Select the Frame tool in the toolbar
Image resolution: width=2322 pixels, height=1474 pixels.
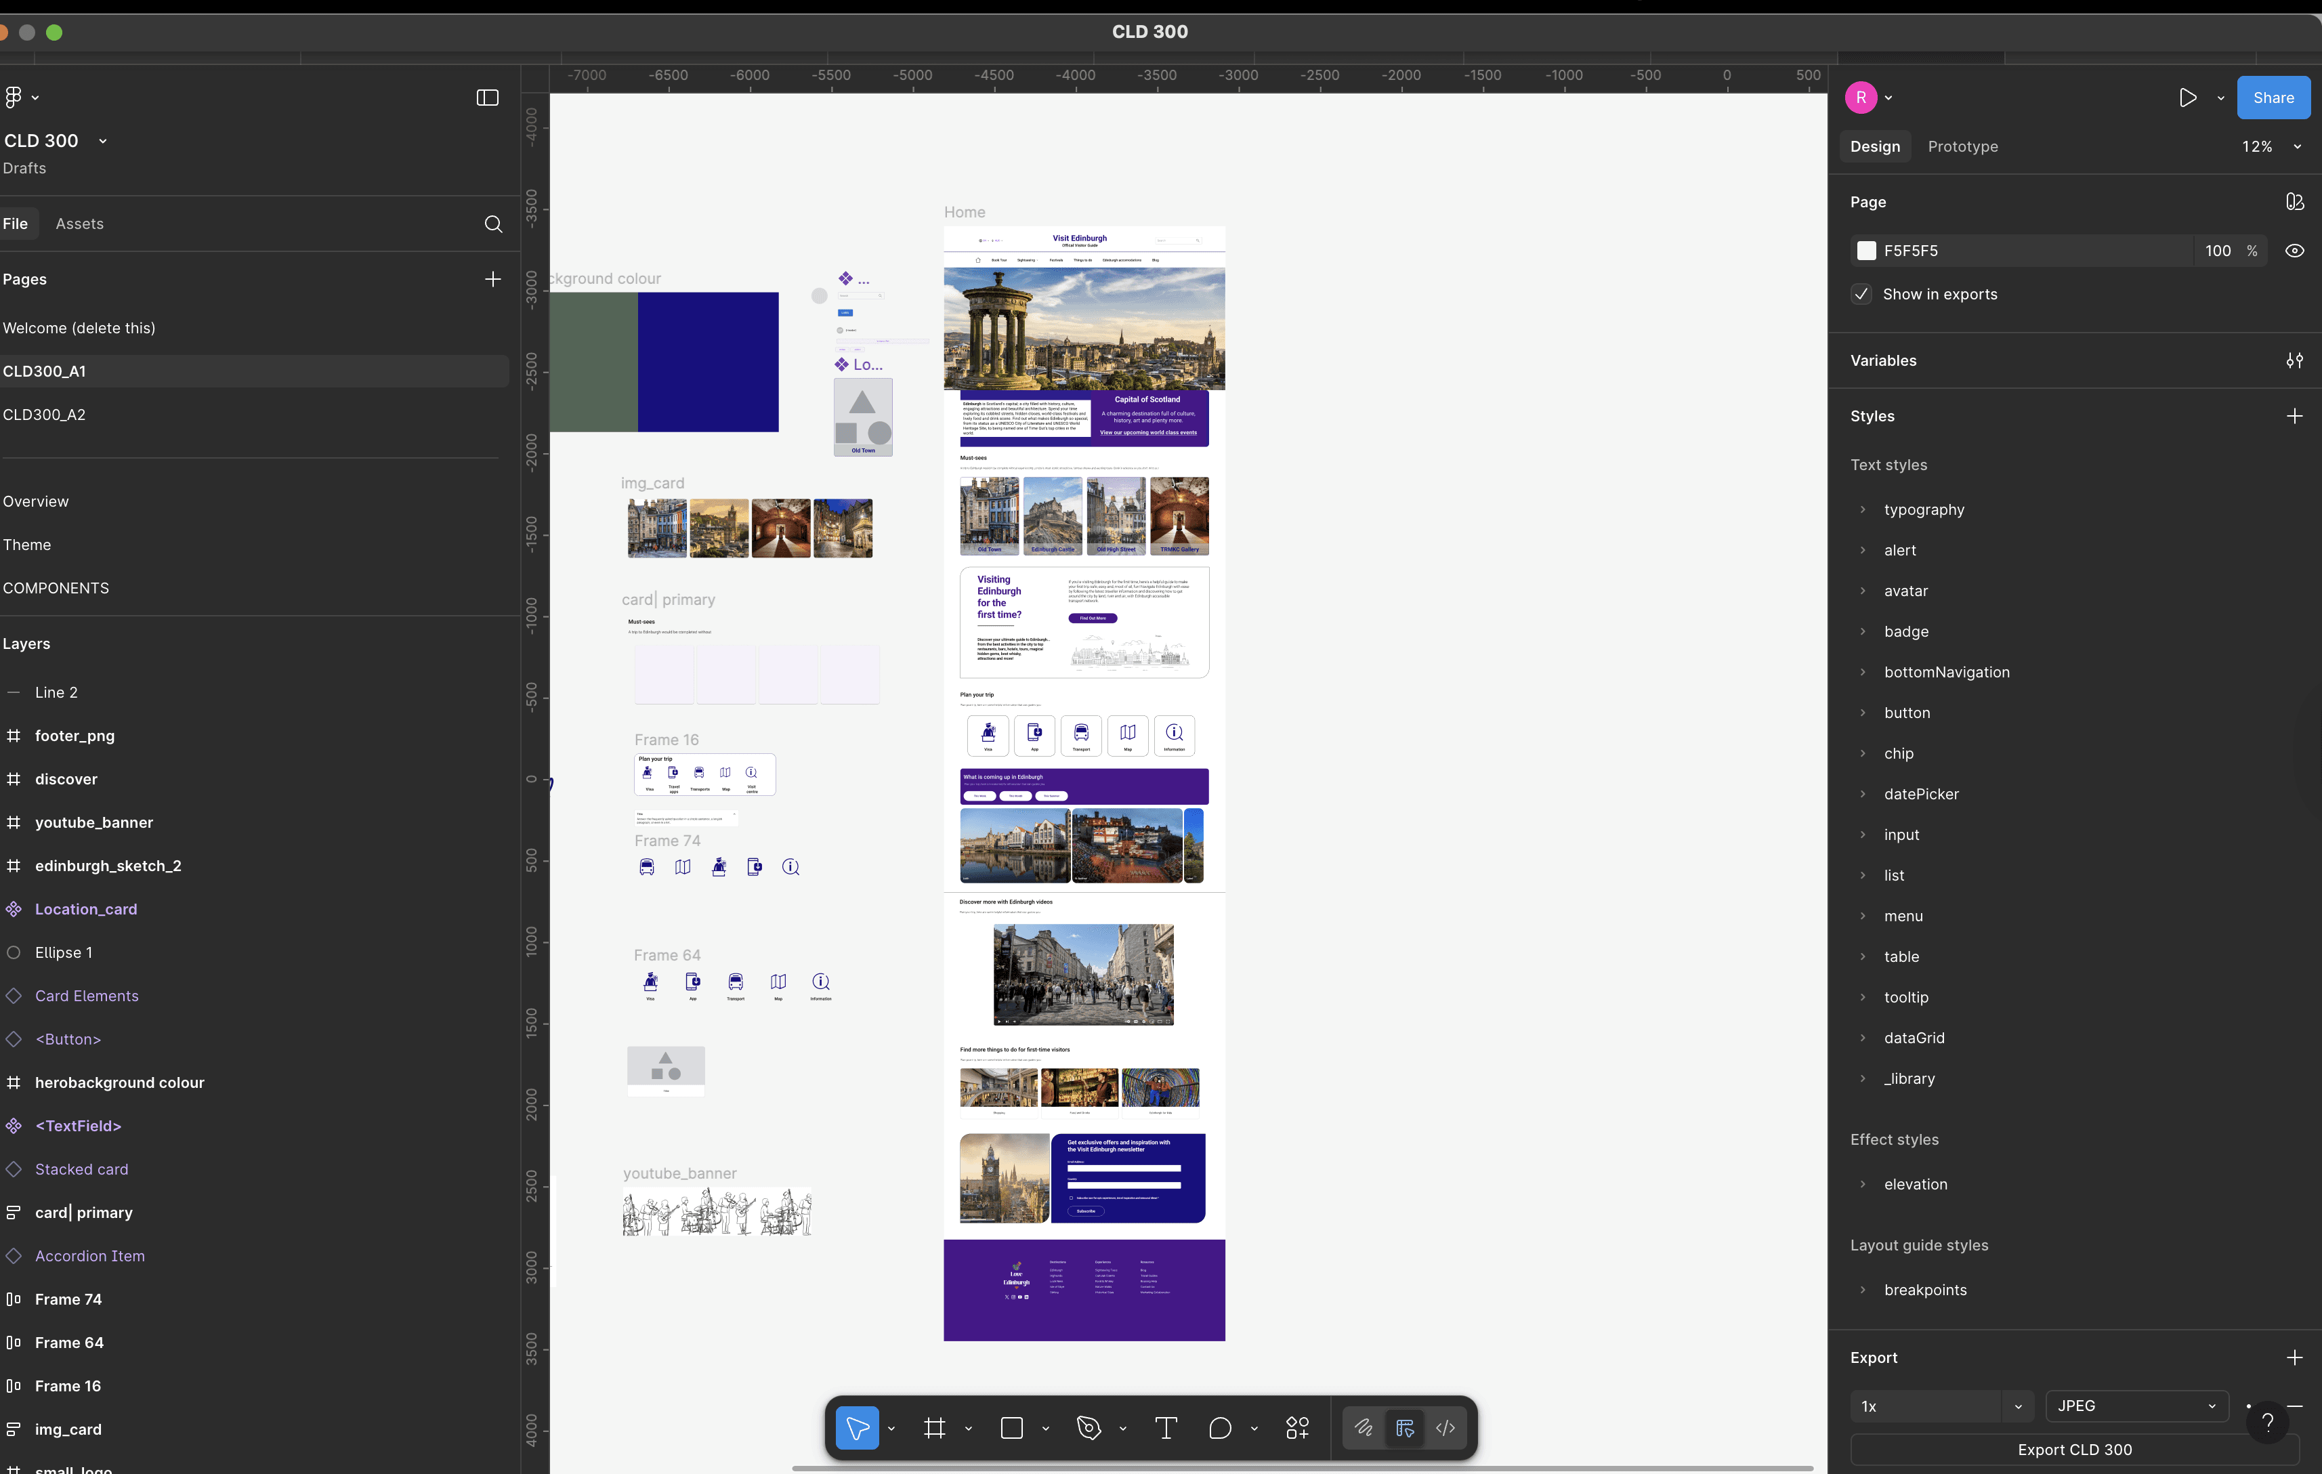pos(933,1428)
